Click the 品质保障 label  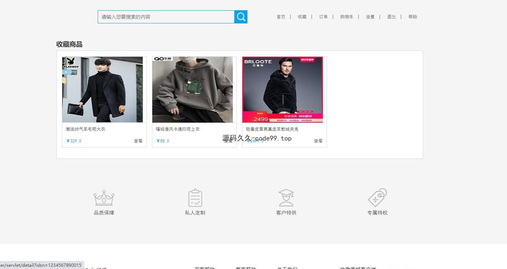coord(104,213)
